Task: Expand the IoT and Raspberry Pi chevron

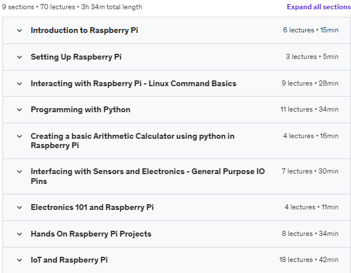Action: (x=20, y=260)
